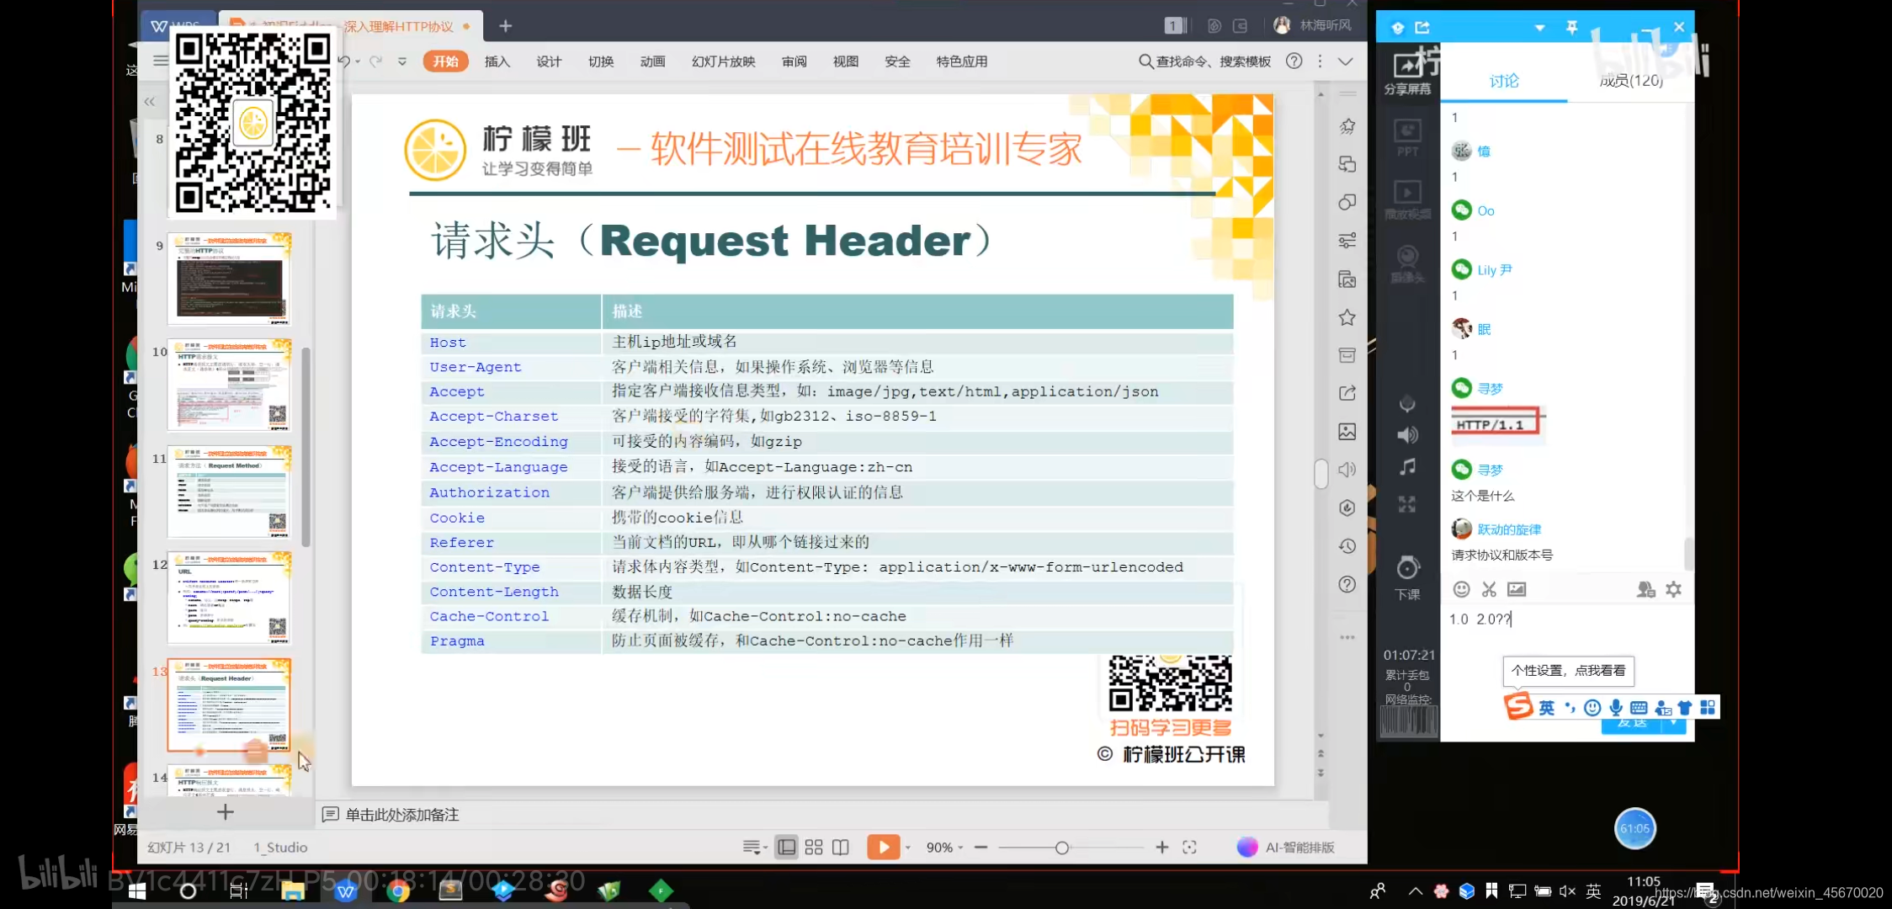The image size is (1892, 909).
Task: Collapse the ribbon with top-right chevron
Action: tap(1346, 61)
